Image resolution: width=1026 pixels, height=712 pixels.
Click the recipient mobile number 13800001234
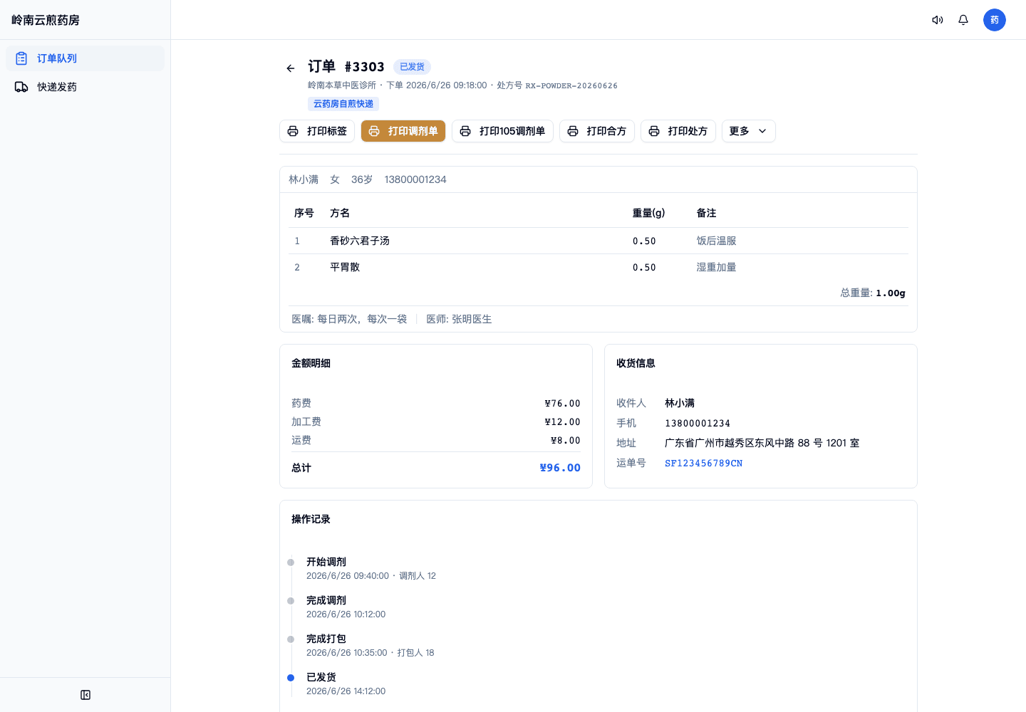[x=698, y=424]
